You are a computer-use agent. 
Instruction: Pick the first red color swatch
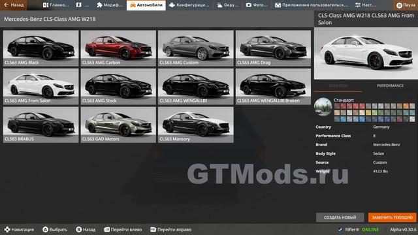click(337, 106)
